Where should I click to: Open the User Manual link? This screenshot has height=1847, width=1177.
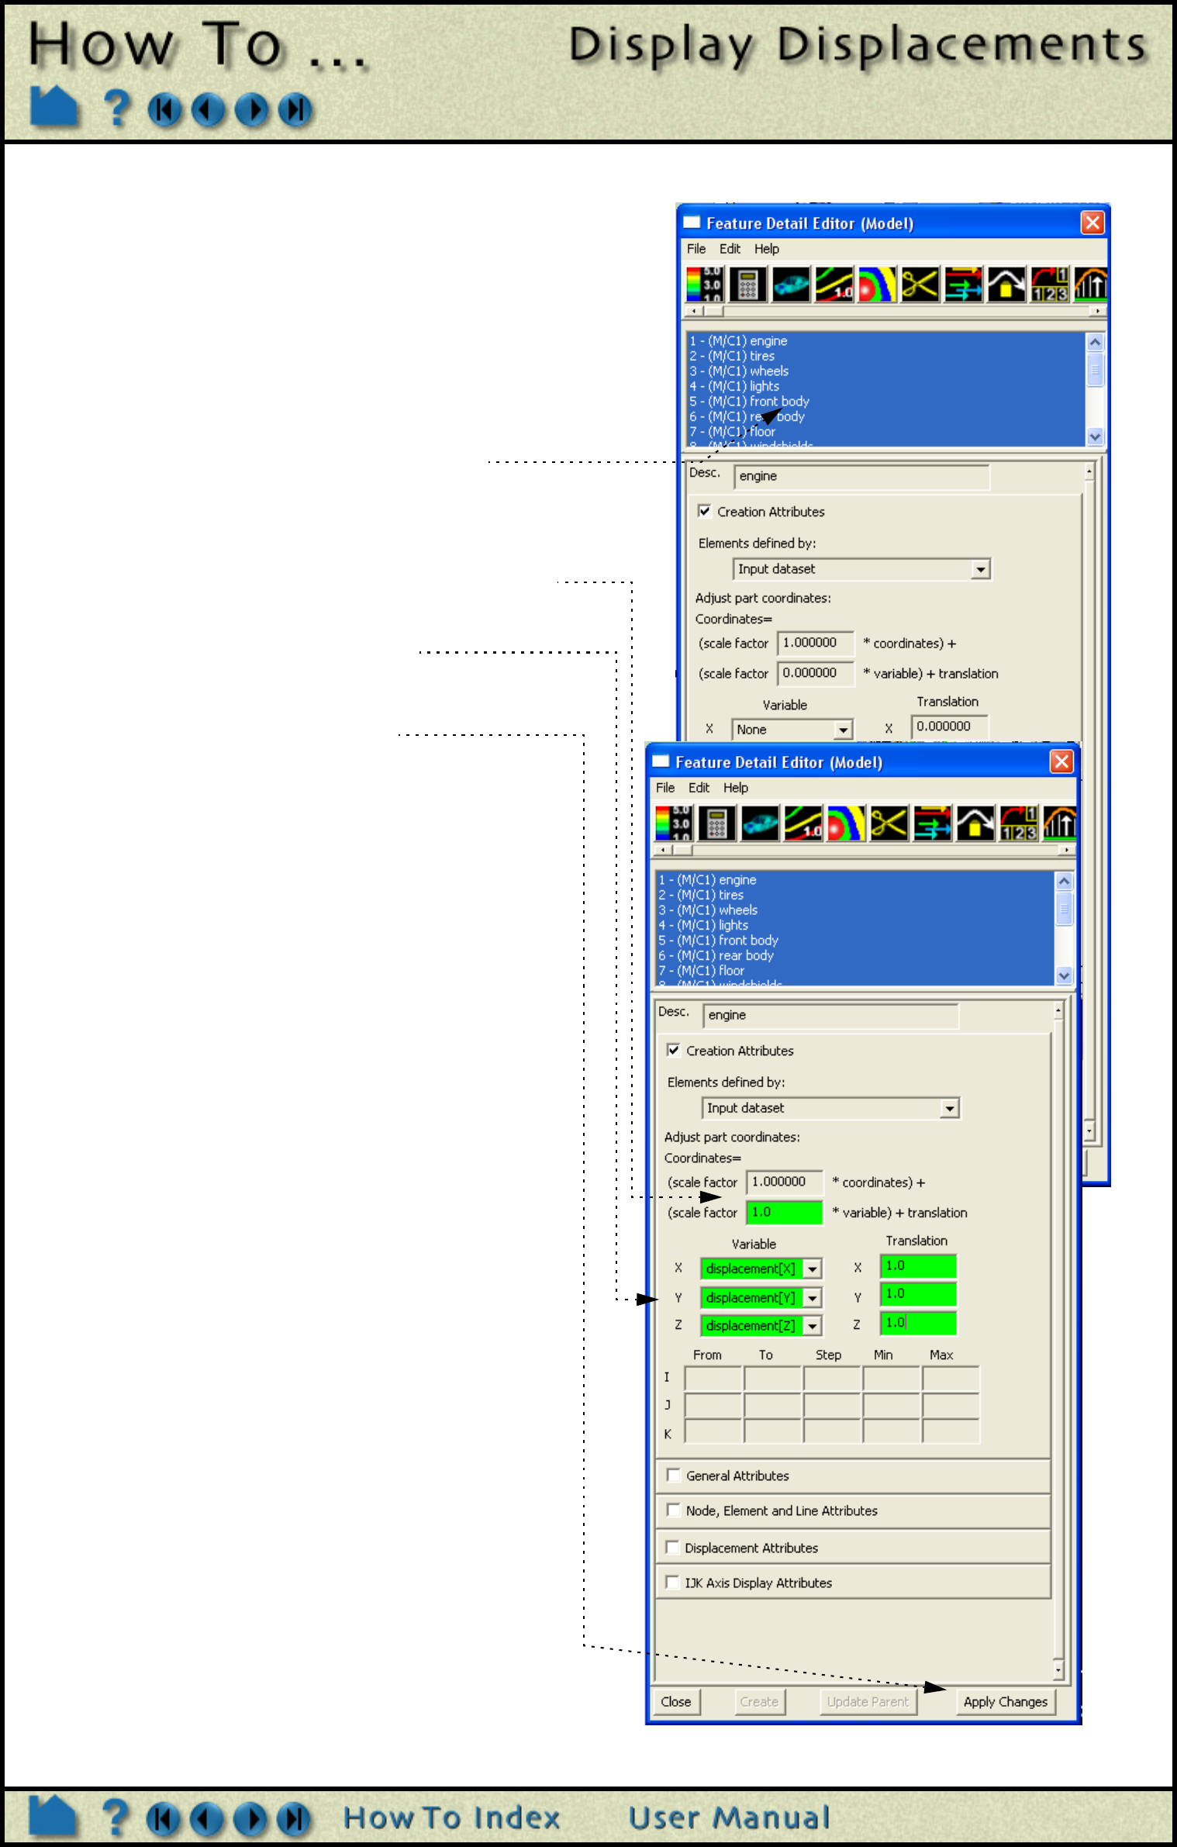(729, 1818)
